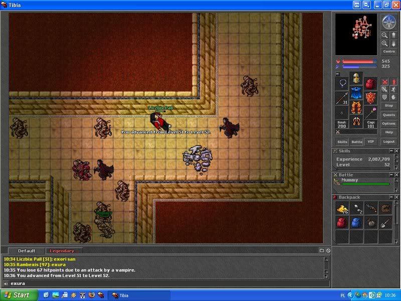Toggle secure mode hand icon

point(393,97)
